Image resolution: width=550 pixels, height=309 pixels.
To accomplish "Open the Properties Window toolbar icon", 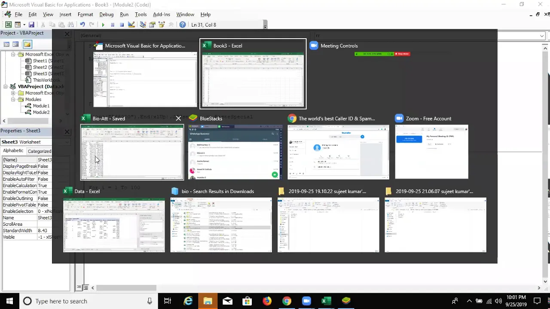I will coord(152,25).
